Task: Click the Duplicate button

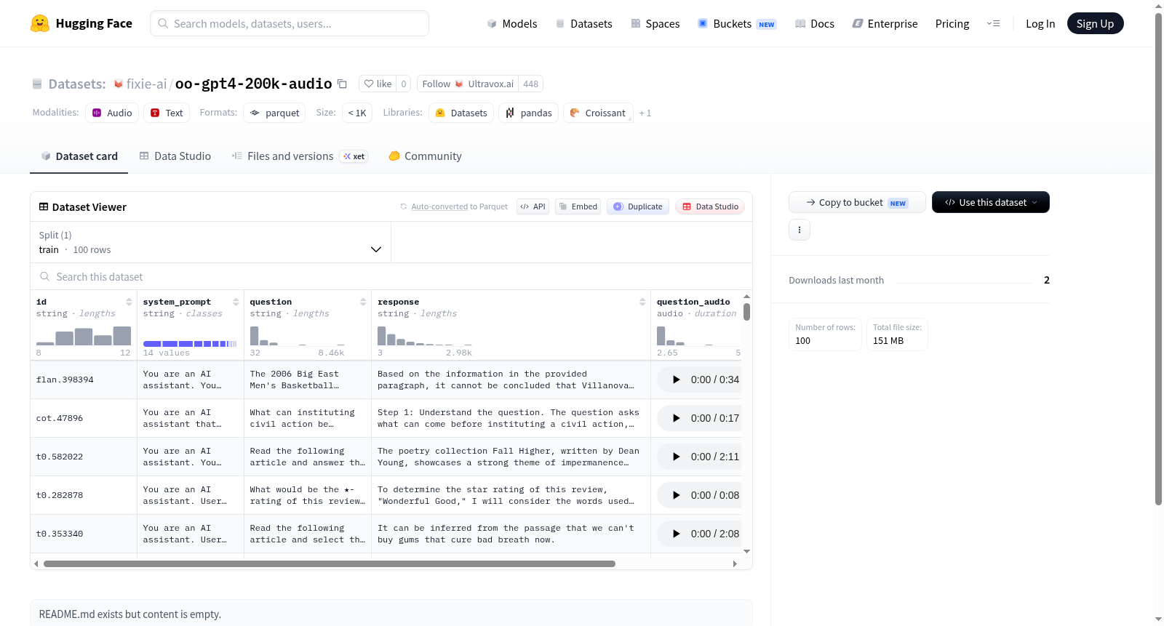Action: (x=638, y=206)
